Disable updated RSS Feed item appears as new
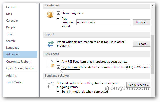Screen dimensions: 160x102 click(x=58, y=62)
